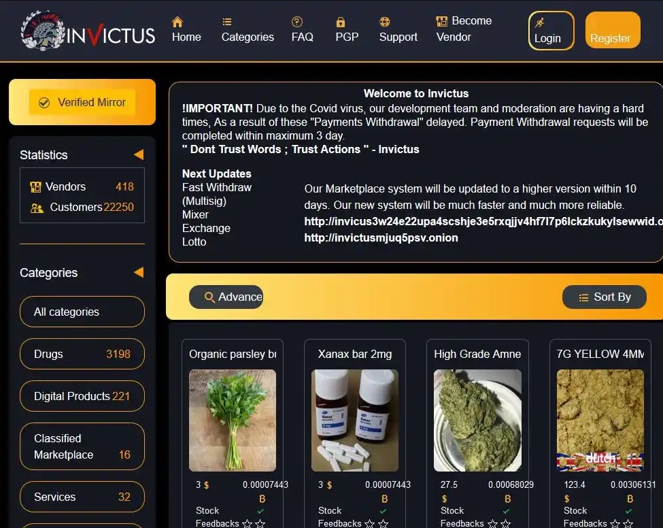The width and height of the screenshot is (663, 528).
Task: Open the Sort By dropdown
Action: 605,297
